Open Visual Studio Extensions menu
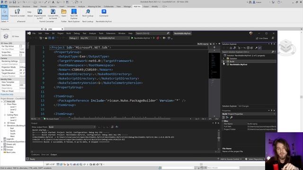 (x=111, y=34)
